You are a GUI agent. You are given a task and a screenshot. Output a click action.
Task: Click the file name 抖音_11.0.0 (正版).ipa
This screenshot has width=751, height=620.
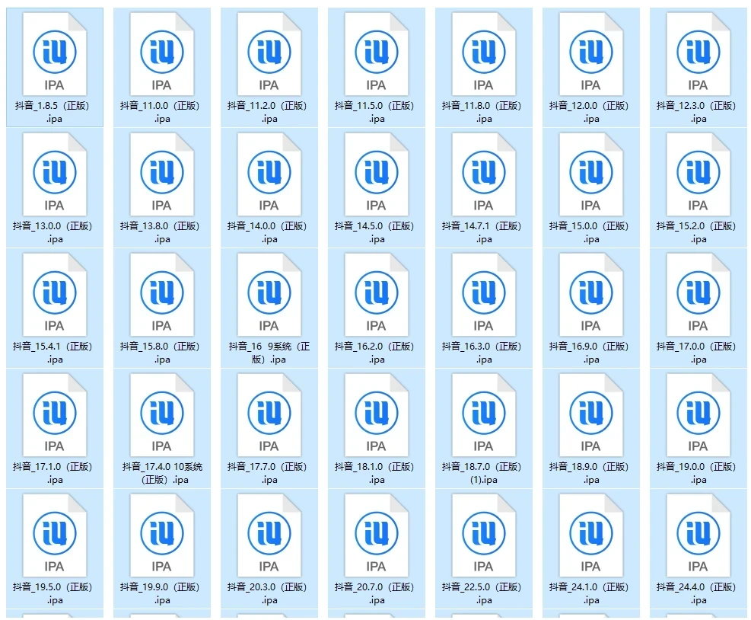click(160, 112)
